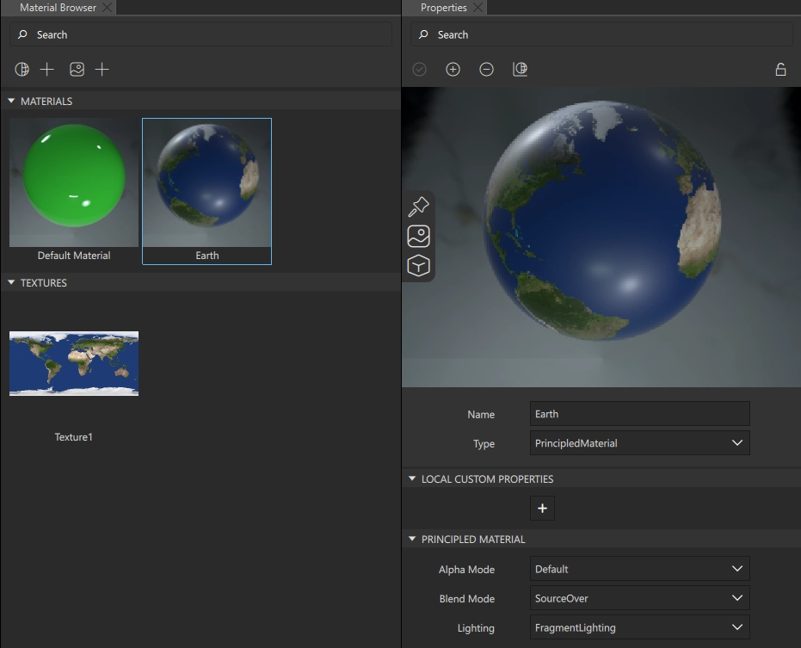Switch to the Material Browser tab
This screenshot has width=801, height=648.
point(58,8)
